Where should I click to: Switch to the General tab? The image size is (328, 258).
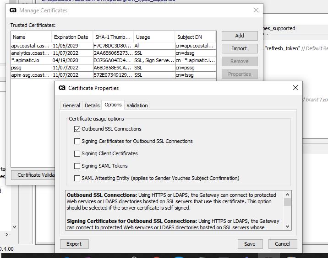tap(71, 105)
